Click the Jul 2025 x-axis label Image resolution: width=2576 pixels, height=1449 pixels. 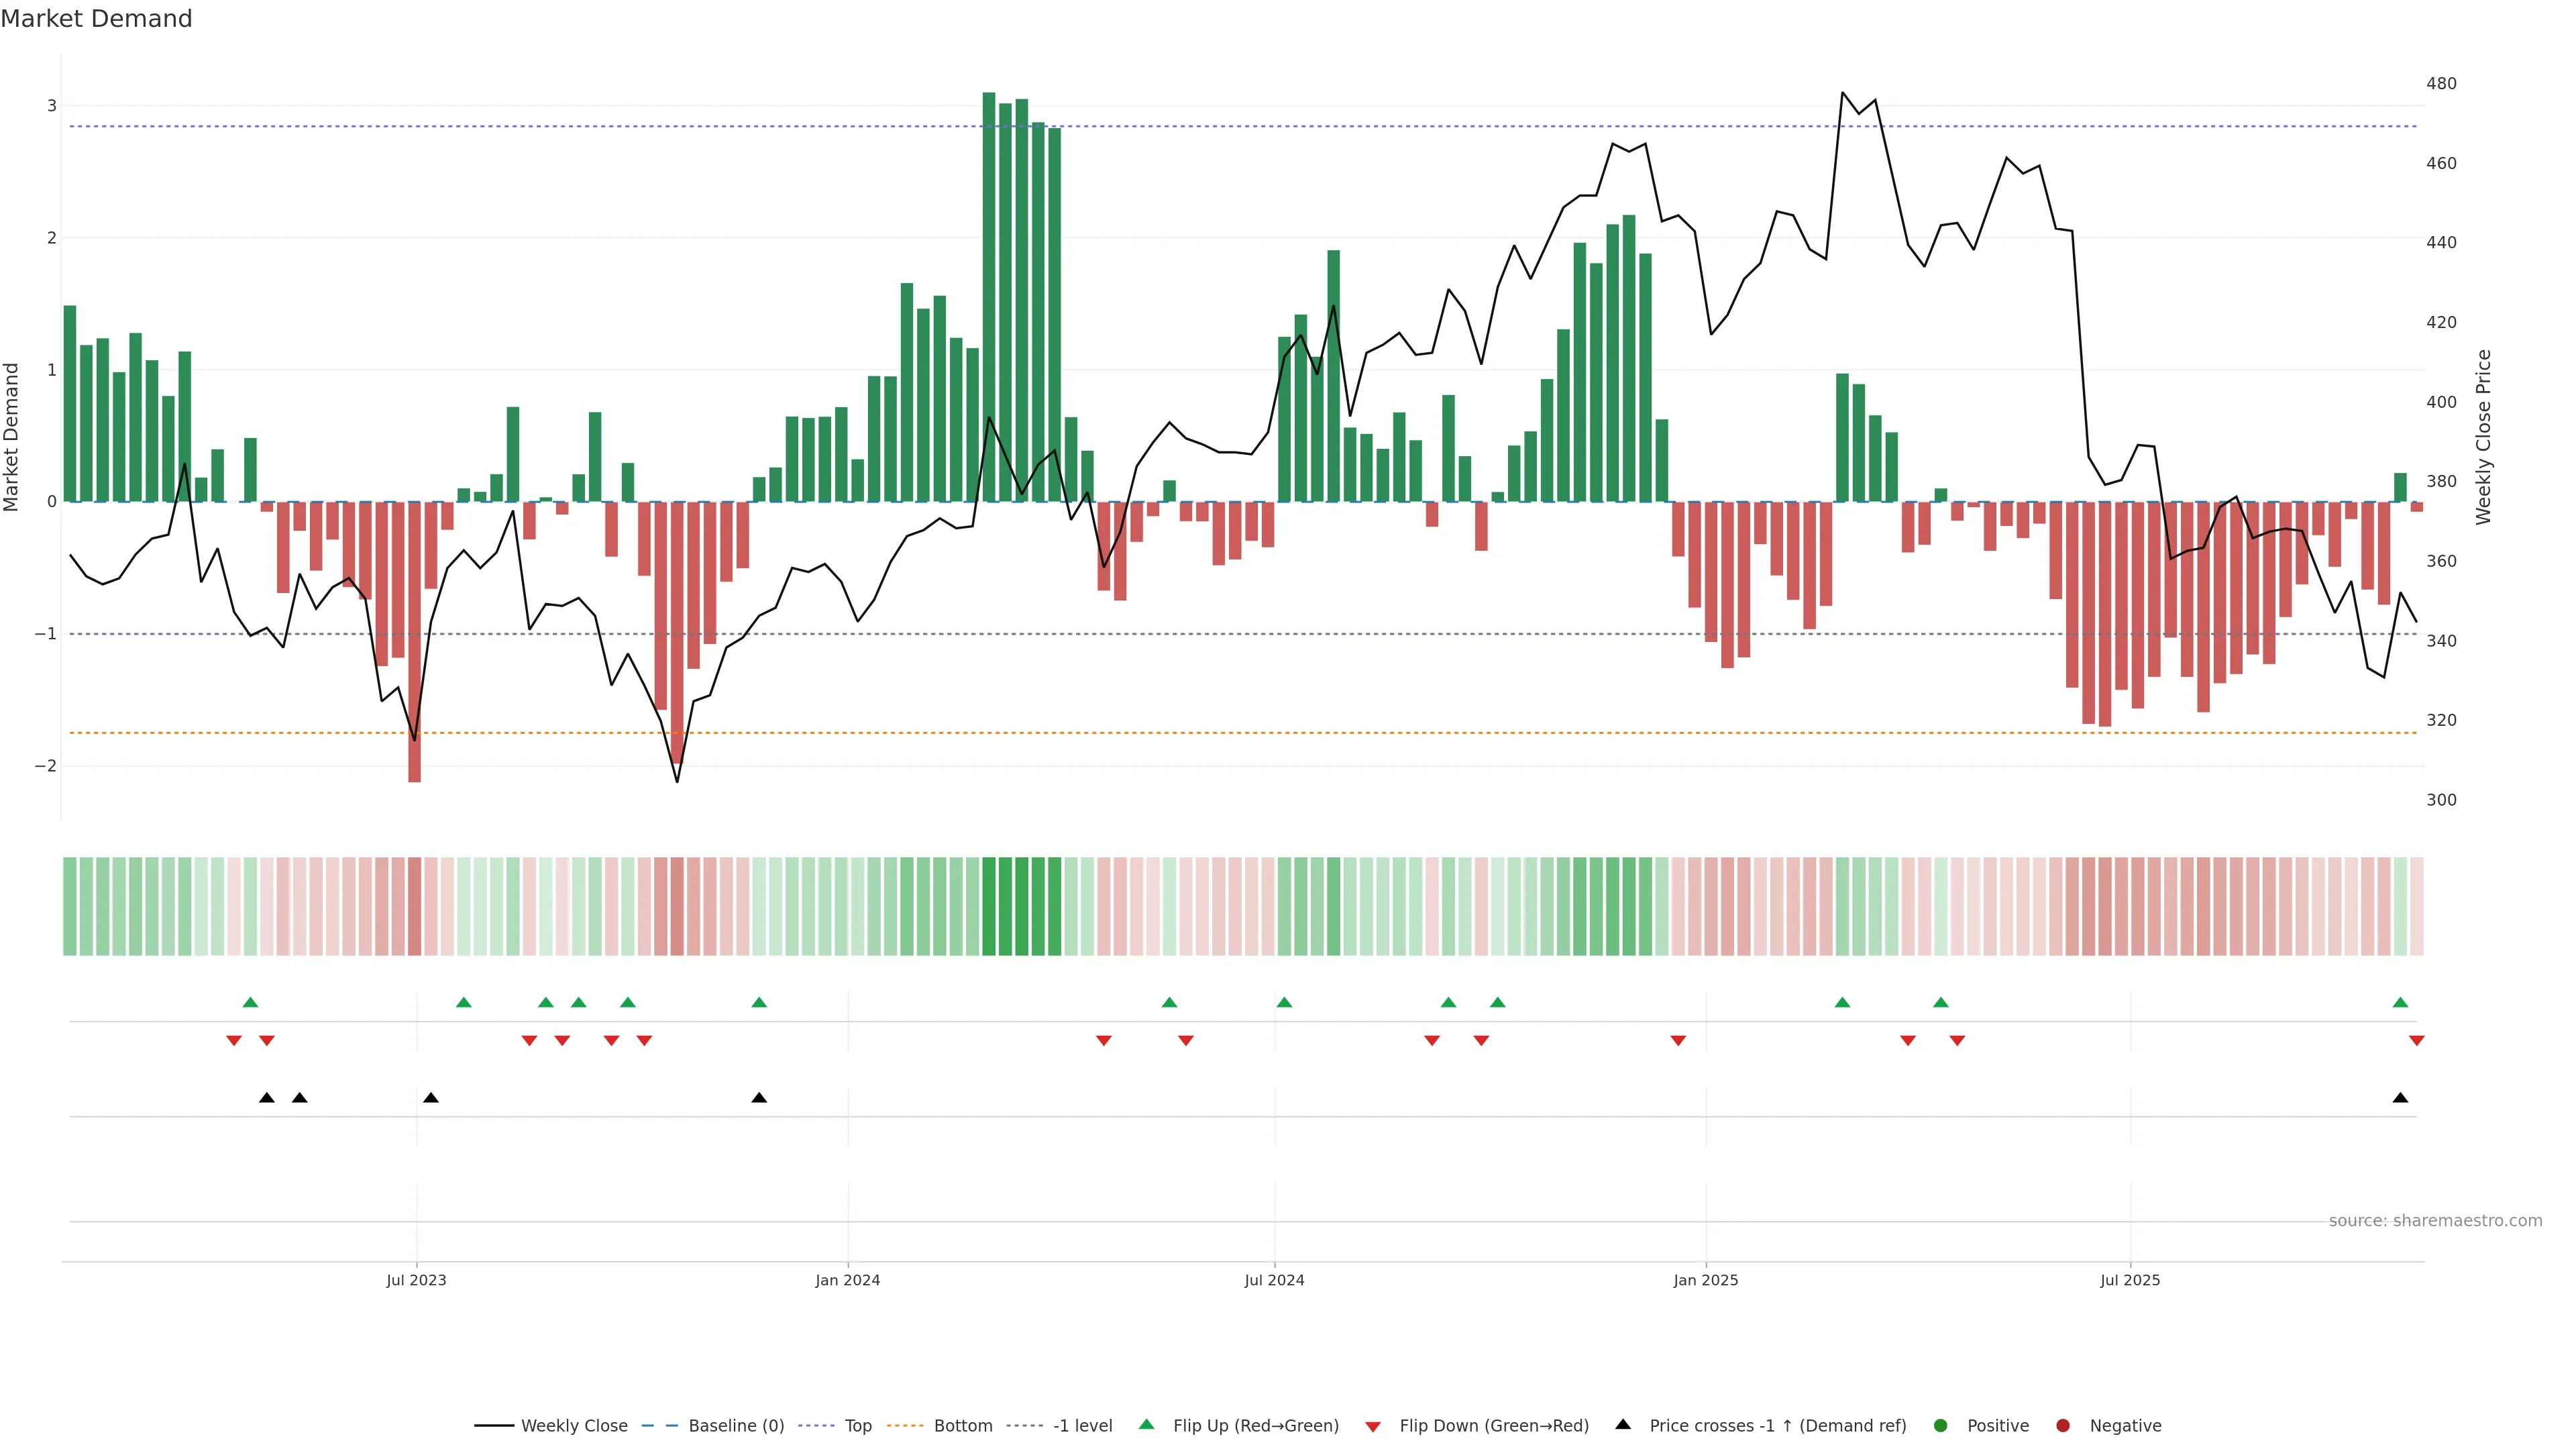[x=2130, y=1280]
